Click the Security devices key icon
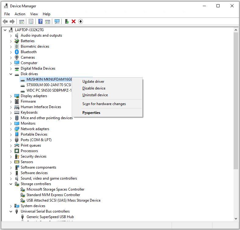This screenshot has width=240, height=230. point(17,156)
